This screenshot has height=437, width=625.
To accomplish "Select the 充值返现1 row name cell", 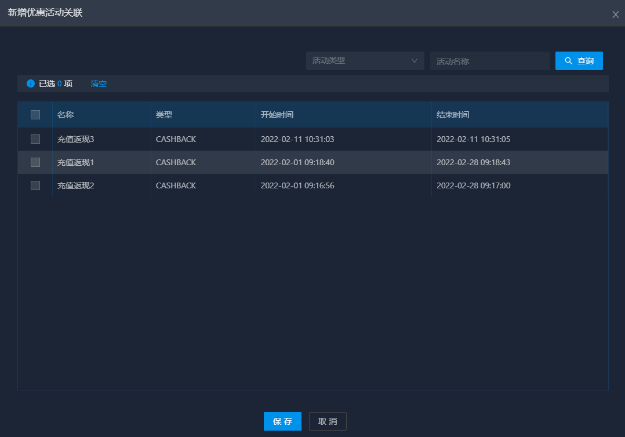I will click(x=75, y=162).
